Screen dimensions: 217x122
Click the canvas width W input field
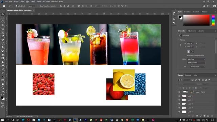click(190, 43)
